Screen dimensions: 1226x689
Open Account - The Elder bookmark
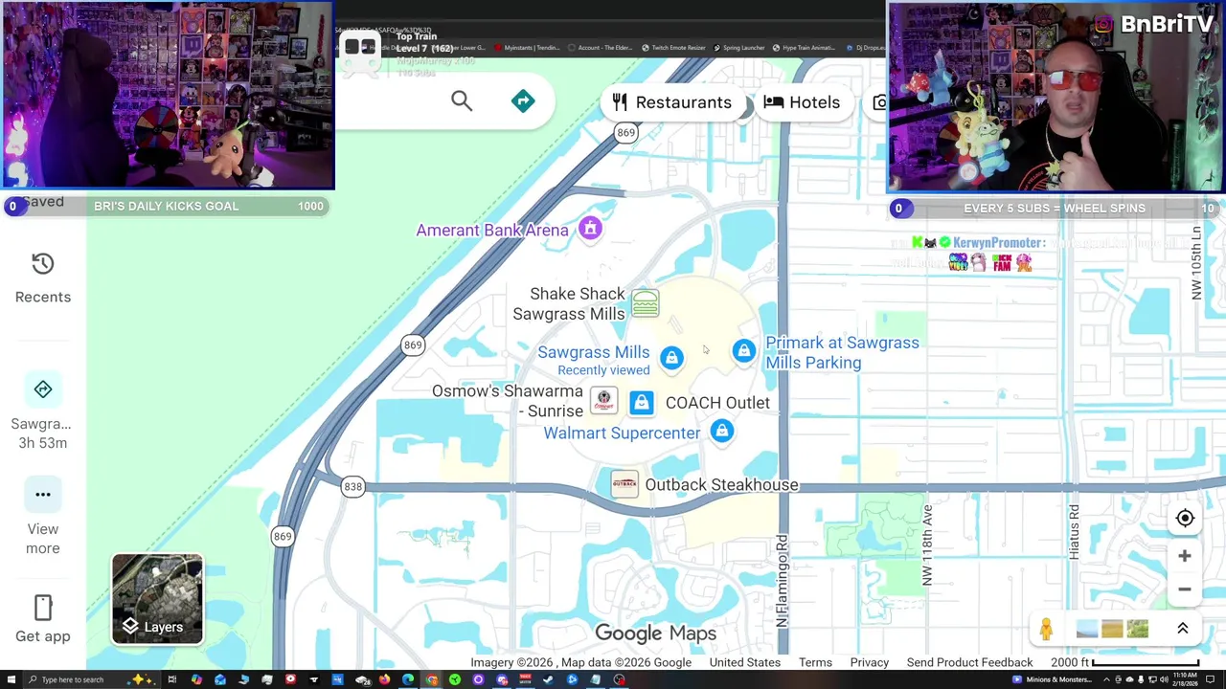601,48
